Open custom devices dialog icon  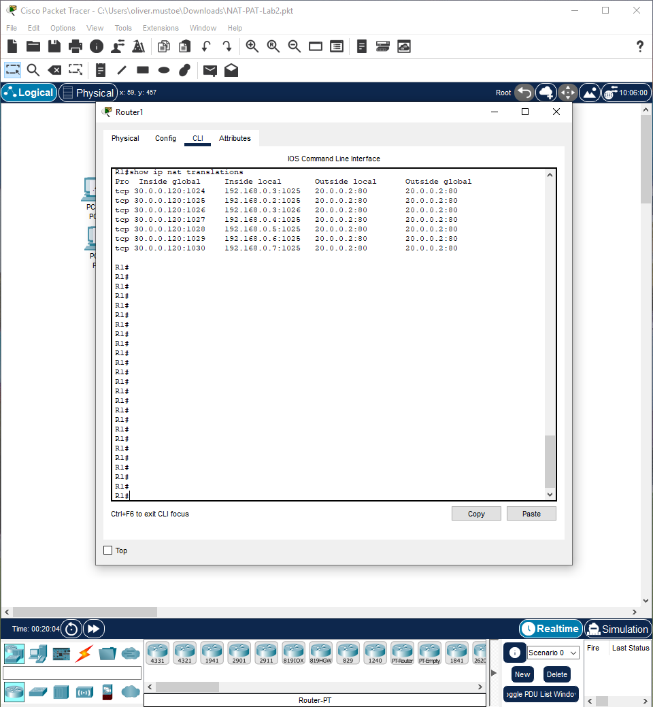pos(337,46)
